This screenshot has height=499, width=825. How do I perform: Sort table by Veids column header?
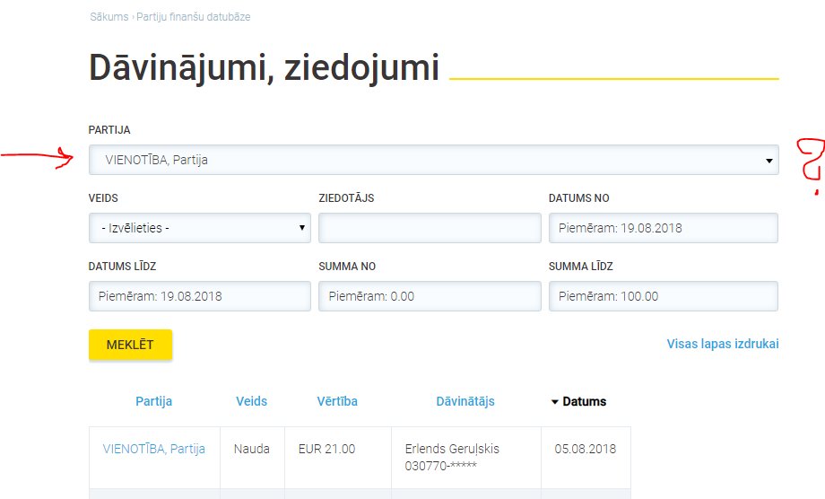[x=251, y=401]
